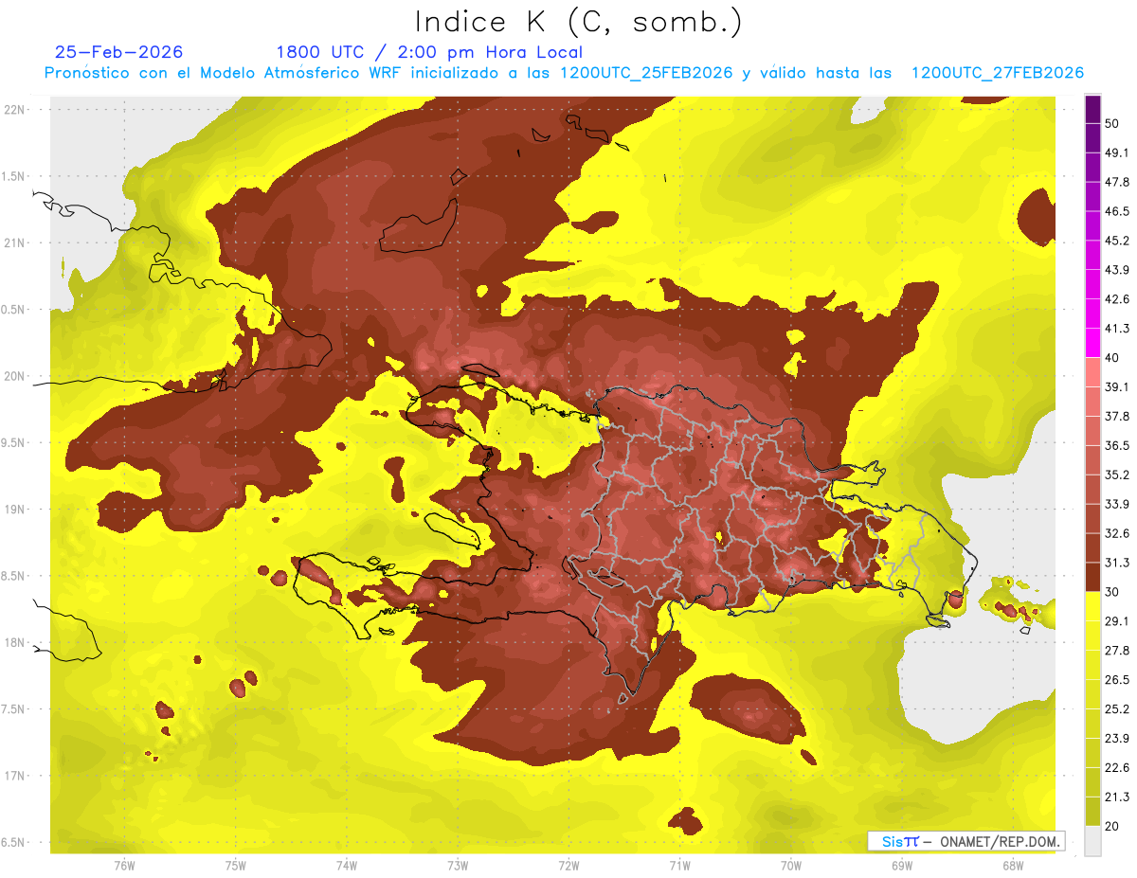The height and width of the screenshot is (878, 1137).
Task: Click the "71W" longitude label
Action: [679, 866]
